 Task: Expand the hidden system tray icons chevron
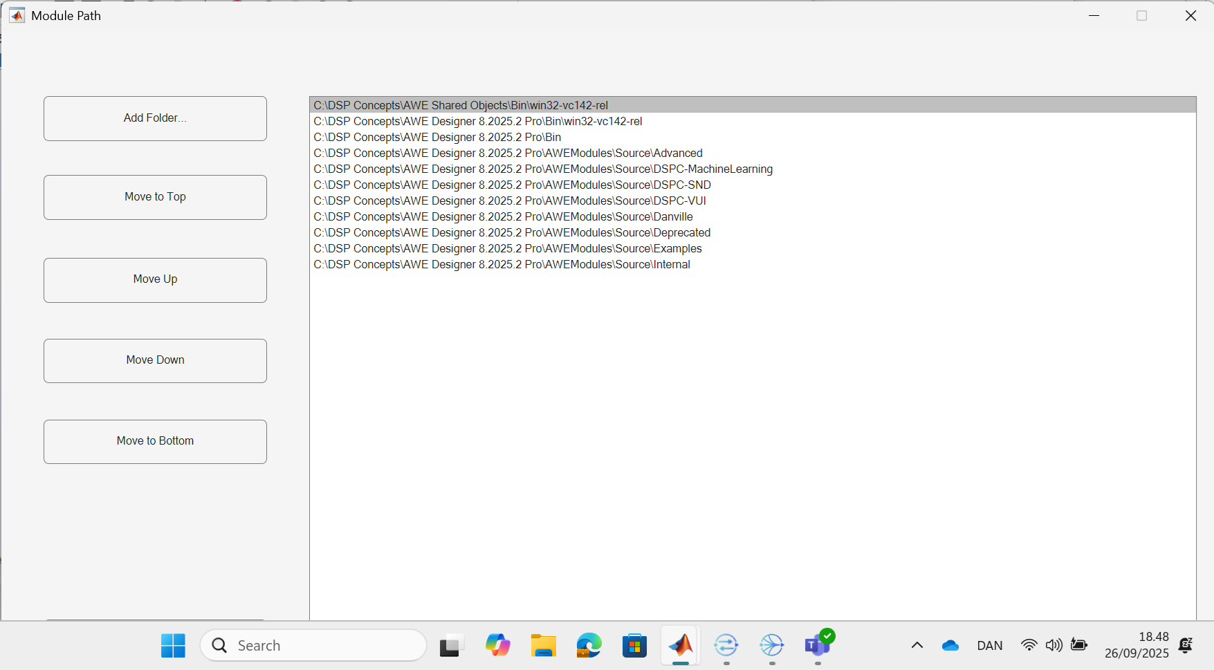(917, 646)
